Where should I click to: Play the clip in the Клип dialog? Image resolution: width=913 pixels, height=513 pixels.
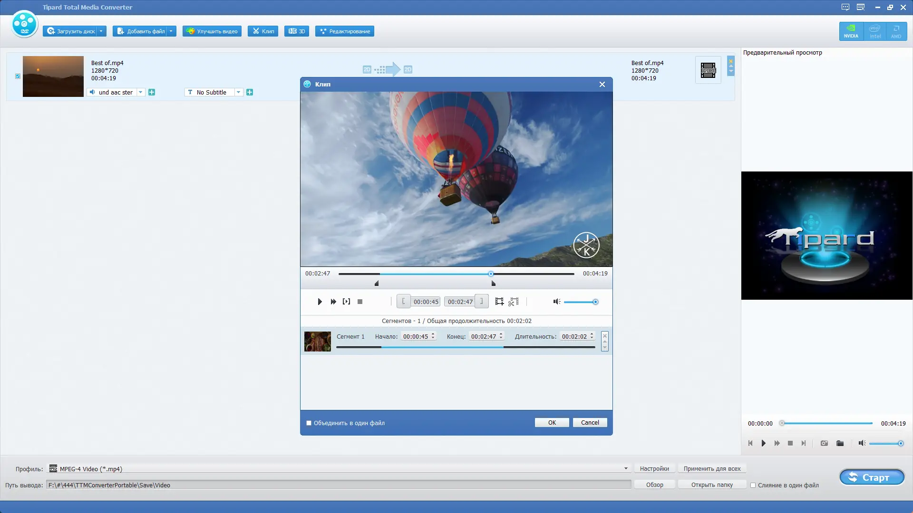click(x=320, y=302)
